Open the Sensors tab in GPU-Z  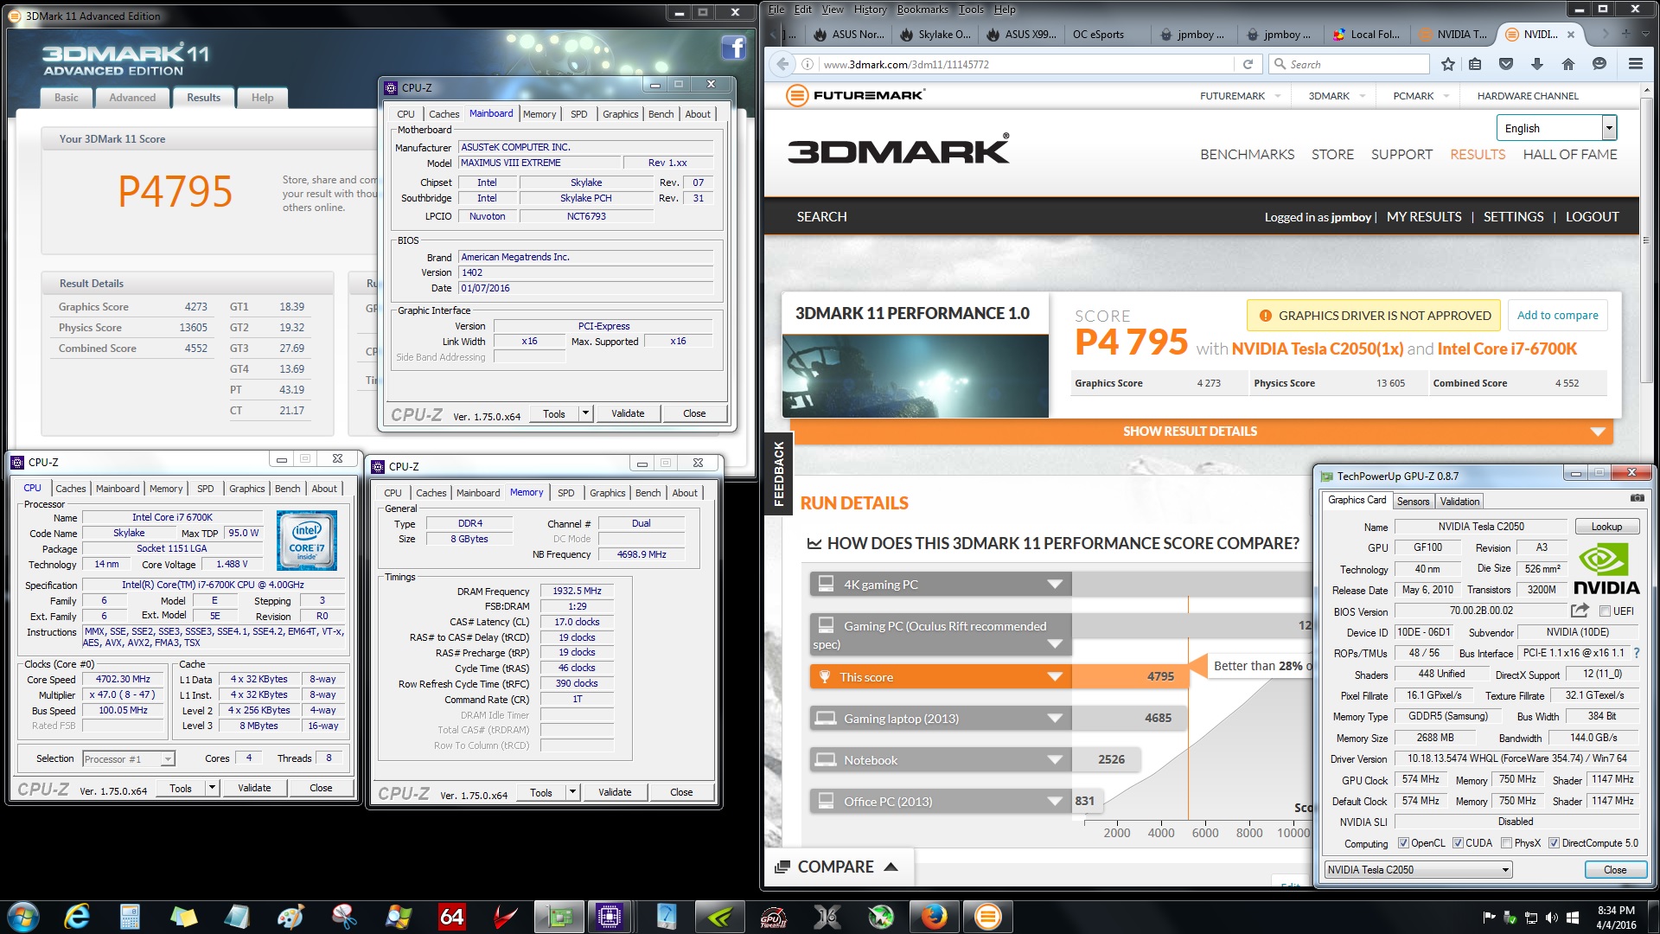(1413, 502)
